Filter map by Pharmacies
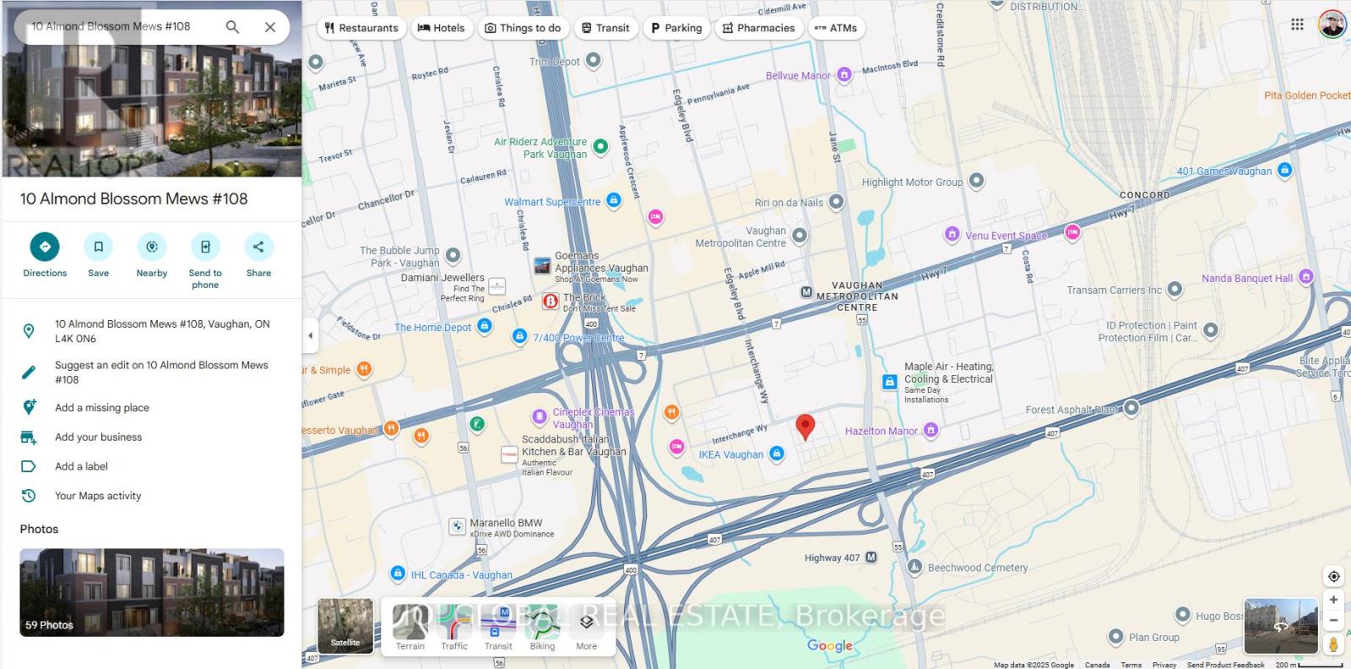Viewport: 1351px width, 669px height. pyautogui.click(x=758, y=28)
